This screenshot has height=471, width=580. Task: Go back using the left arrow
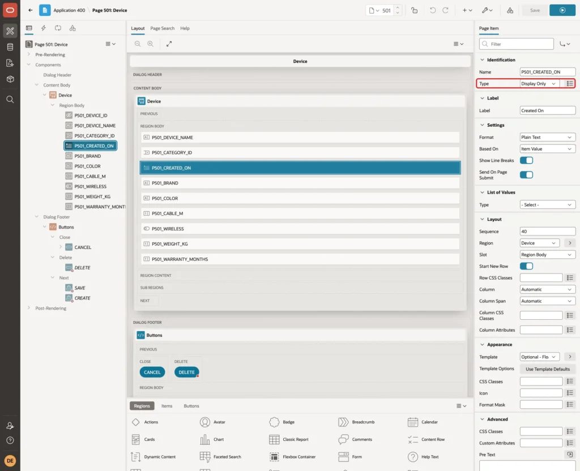pyautogui.click(x=31, y=10)
